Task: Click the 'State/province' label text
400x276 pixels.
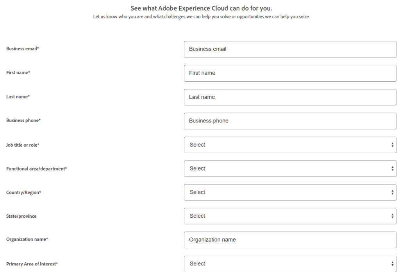Action: click(21, 216)
